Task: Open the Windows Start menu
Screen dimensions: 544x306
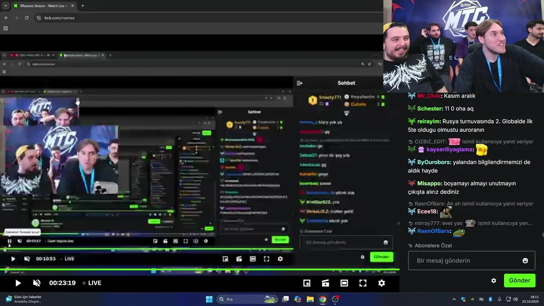Action: [x=209, y=299]
